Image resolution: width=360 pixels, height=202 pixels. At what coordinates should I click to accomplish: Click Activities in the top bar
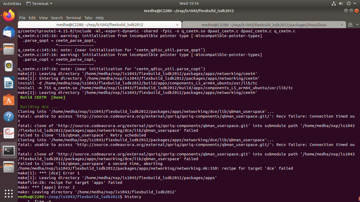pos(12,3)
